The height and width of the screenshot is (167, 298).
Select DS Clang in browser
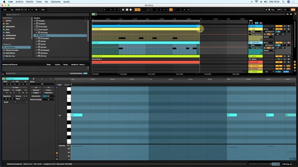click(44, 32)
